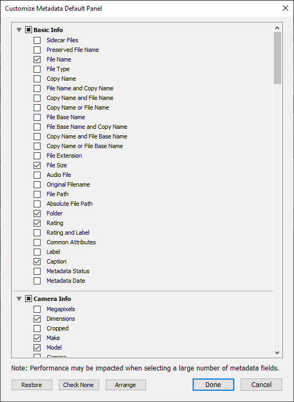Click the Restore button
Image resolution: width=294 pixels, height=402 pixels.
(31, 385)
